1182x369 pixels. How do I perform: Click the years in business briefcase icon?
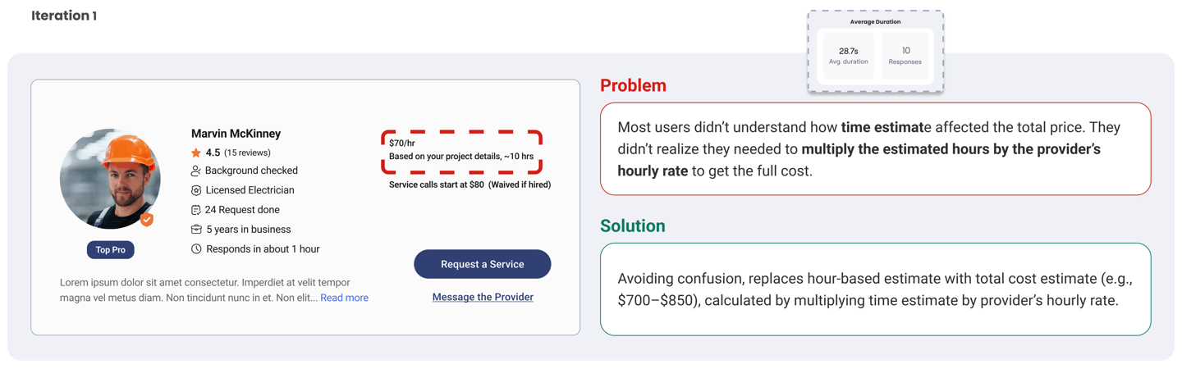[195, 230]
